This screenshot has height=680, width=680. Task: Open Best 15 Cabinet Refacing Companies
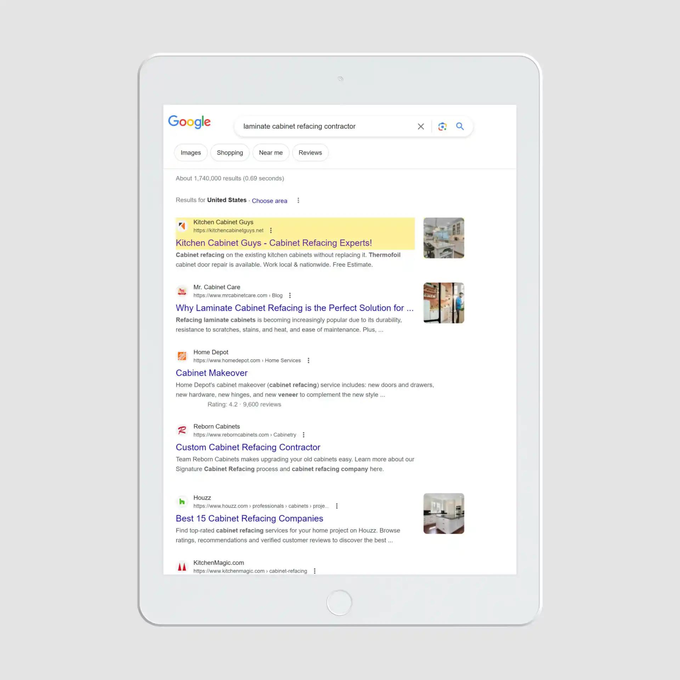click(249, 518)
